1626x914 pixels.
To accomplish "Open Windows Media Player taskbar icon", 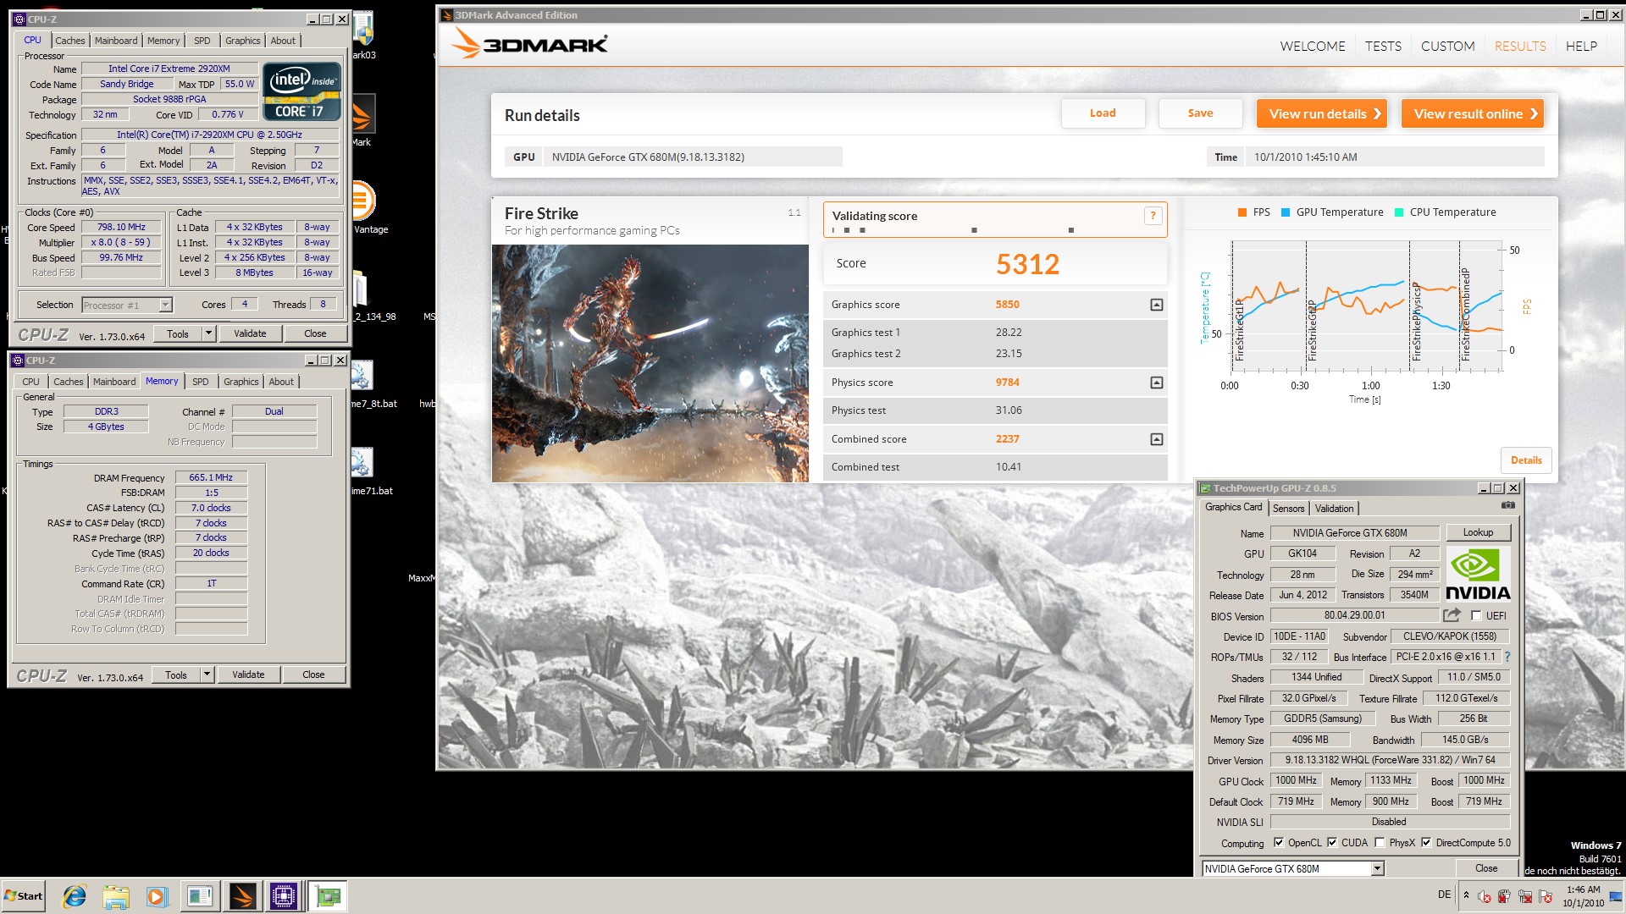I will (x=157, y=896).
